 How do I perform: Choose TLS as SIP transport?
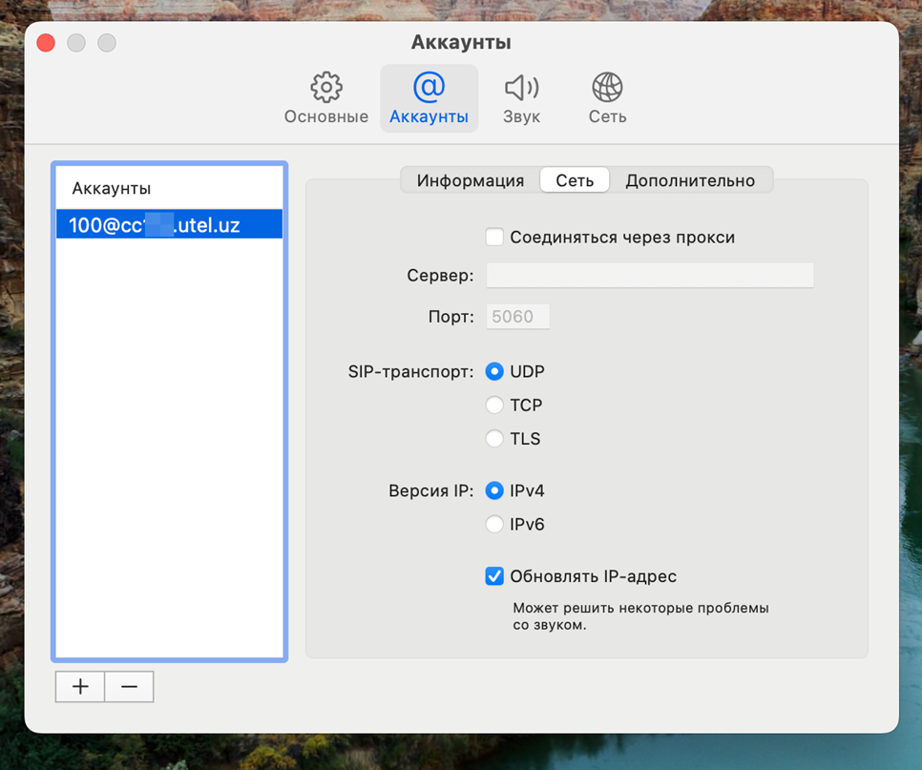click(x=494, y=439)
